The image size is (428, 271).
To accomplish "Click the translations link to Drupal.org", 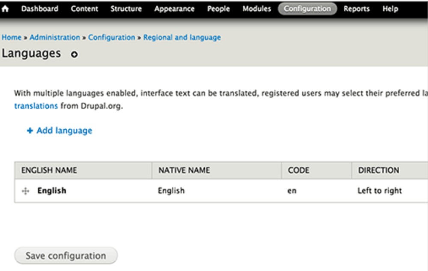I will click(36, 106).
